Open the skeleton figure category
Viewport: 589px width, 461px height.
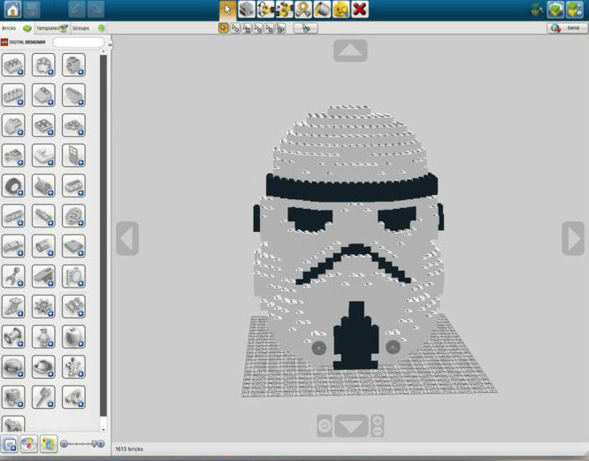click(73, 366)
